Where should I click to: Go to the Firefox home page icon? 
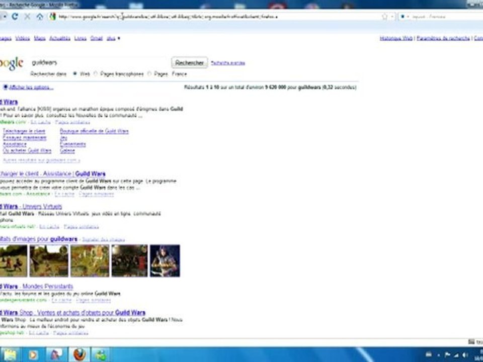[x=40, y=17]
